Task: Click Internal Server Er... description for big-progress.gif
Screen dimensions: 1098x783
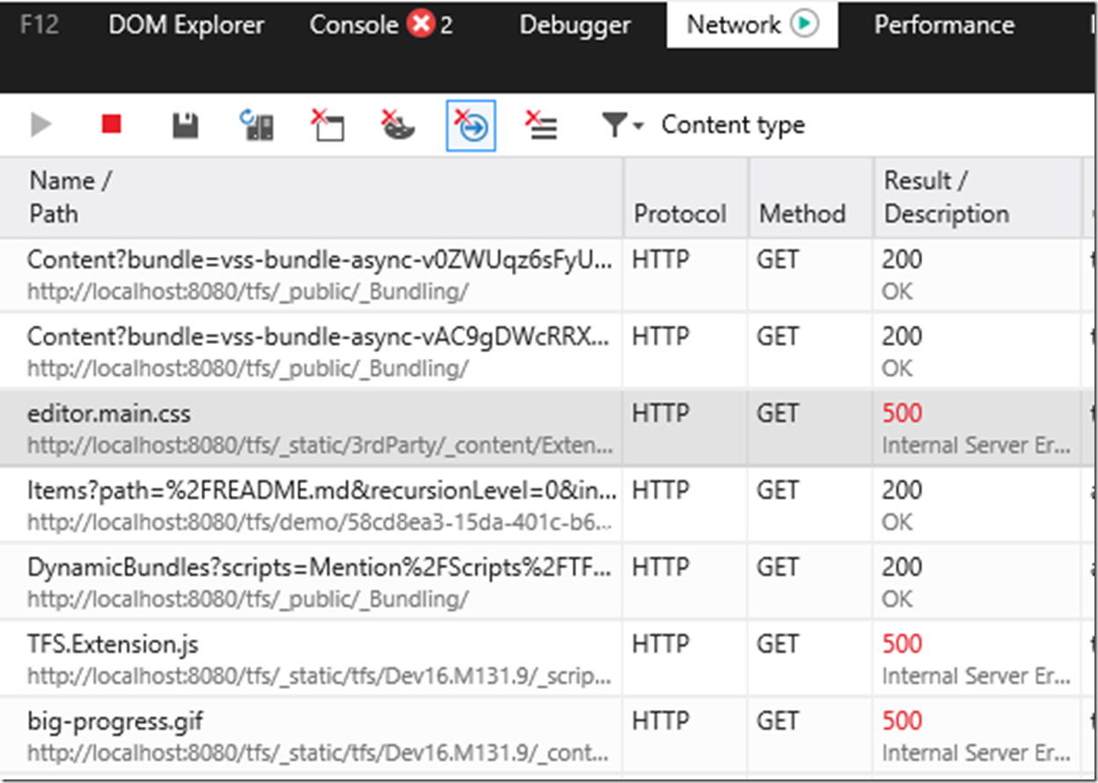Action: point(977,753)
